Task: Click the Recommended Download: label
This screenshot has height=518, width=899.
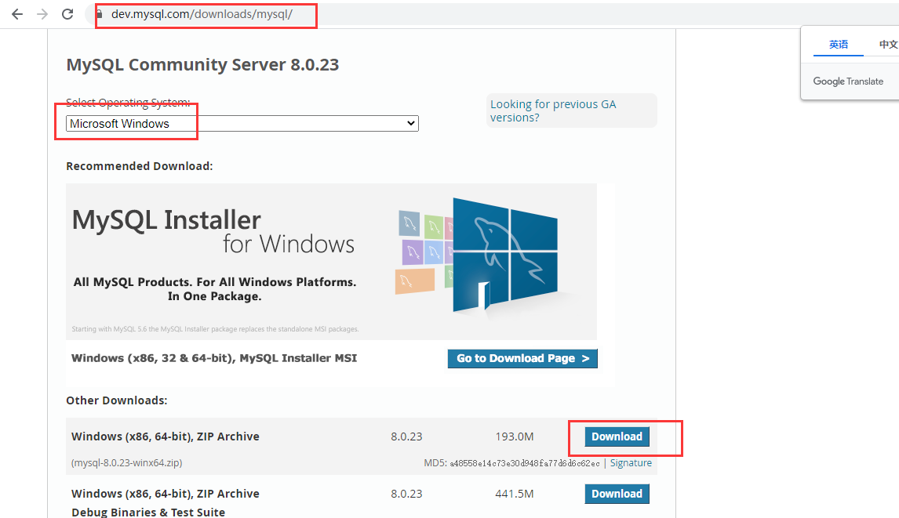Action: click(x=140, y=166)
